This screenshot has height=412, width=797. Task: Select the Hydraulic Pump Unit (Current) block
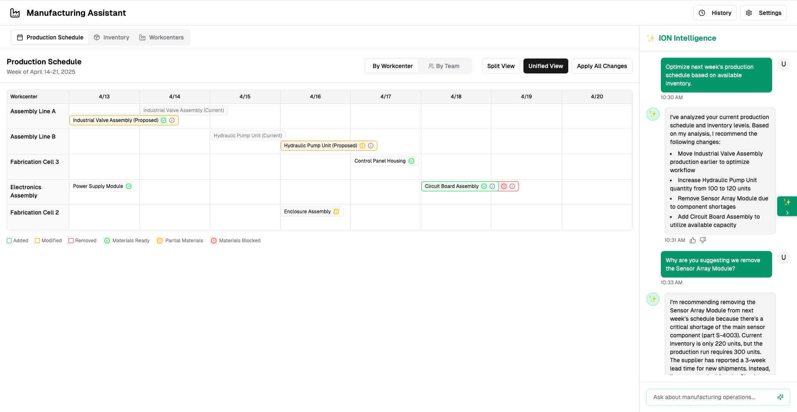[x=248, y=136]
